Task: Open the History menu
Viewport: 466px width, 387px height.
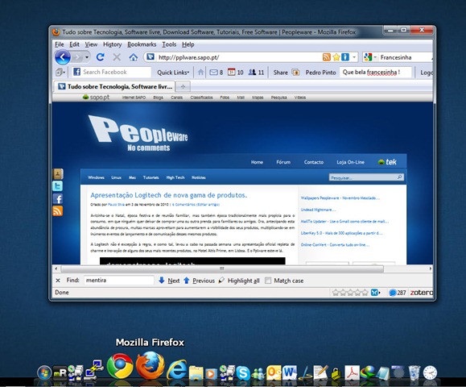Action: pyautogui.click(x=113, y=44)
